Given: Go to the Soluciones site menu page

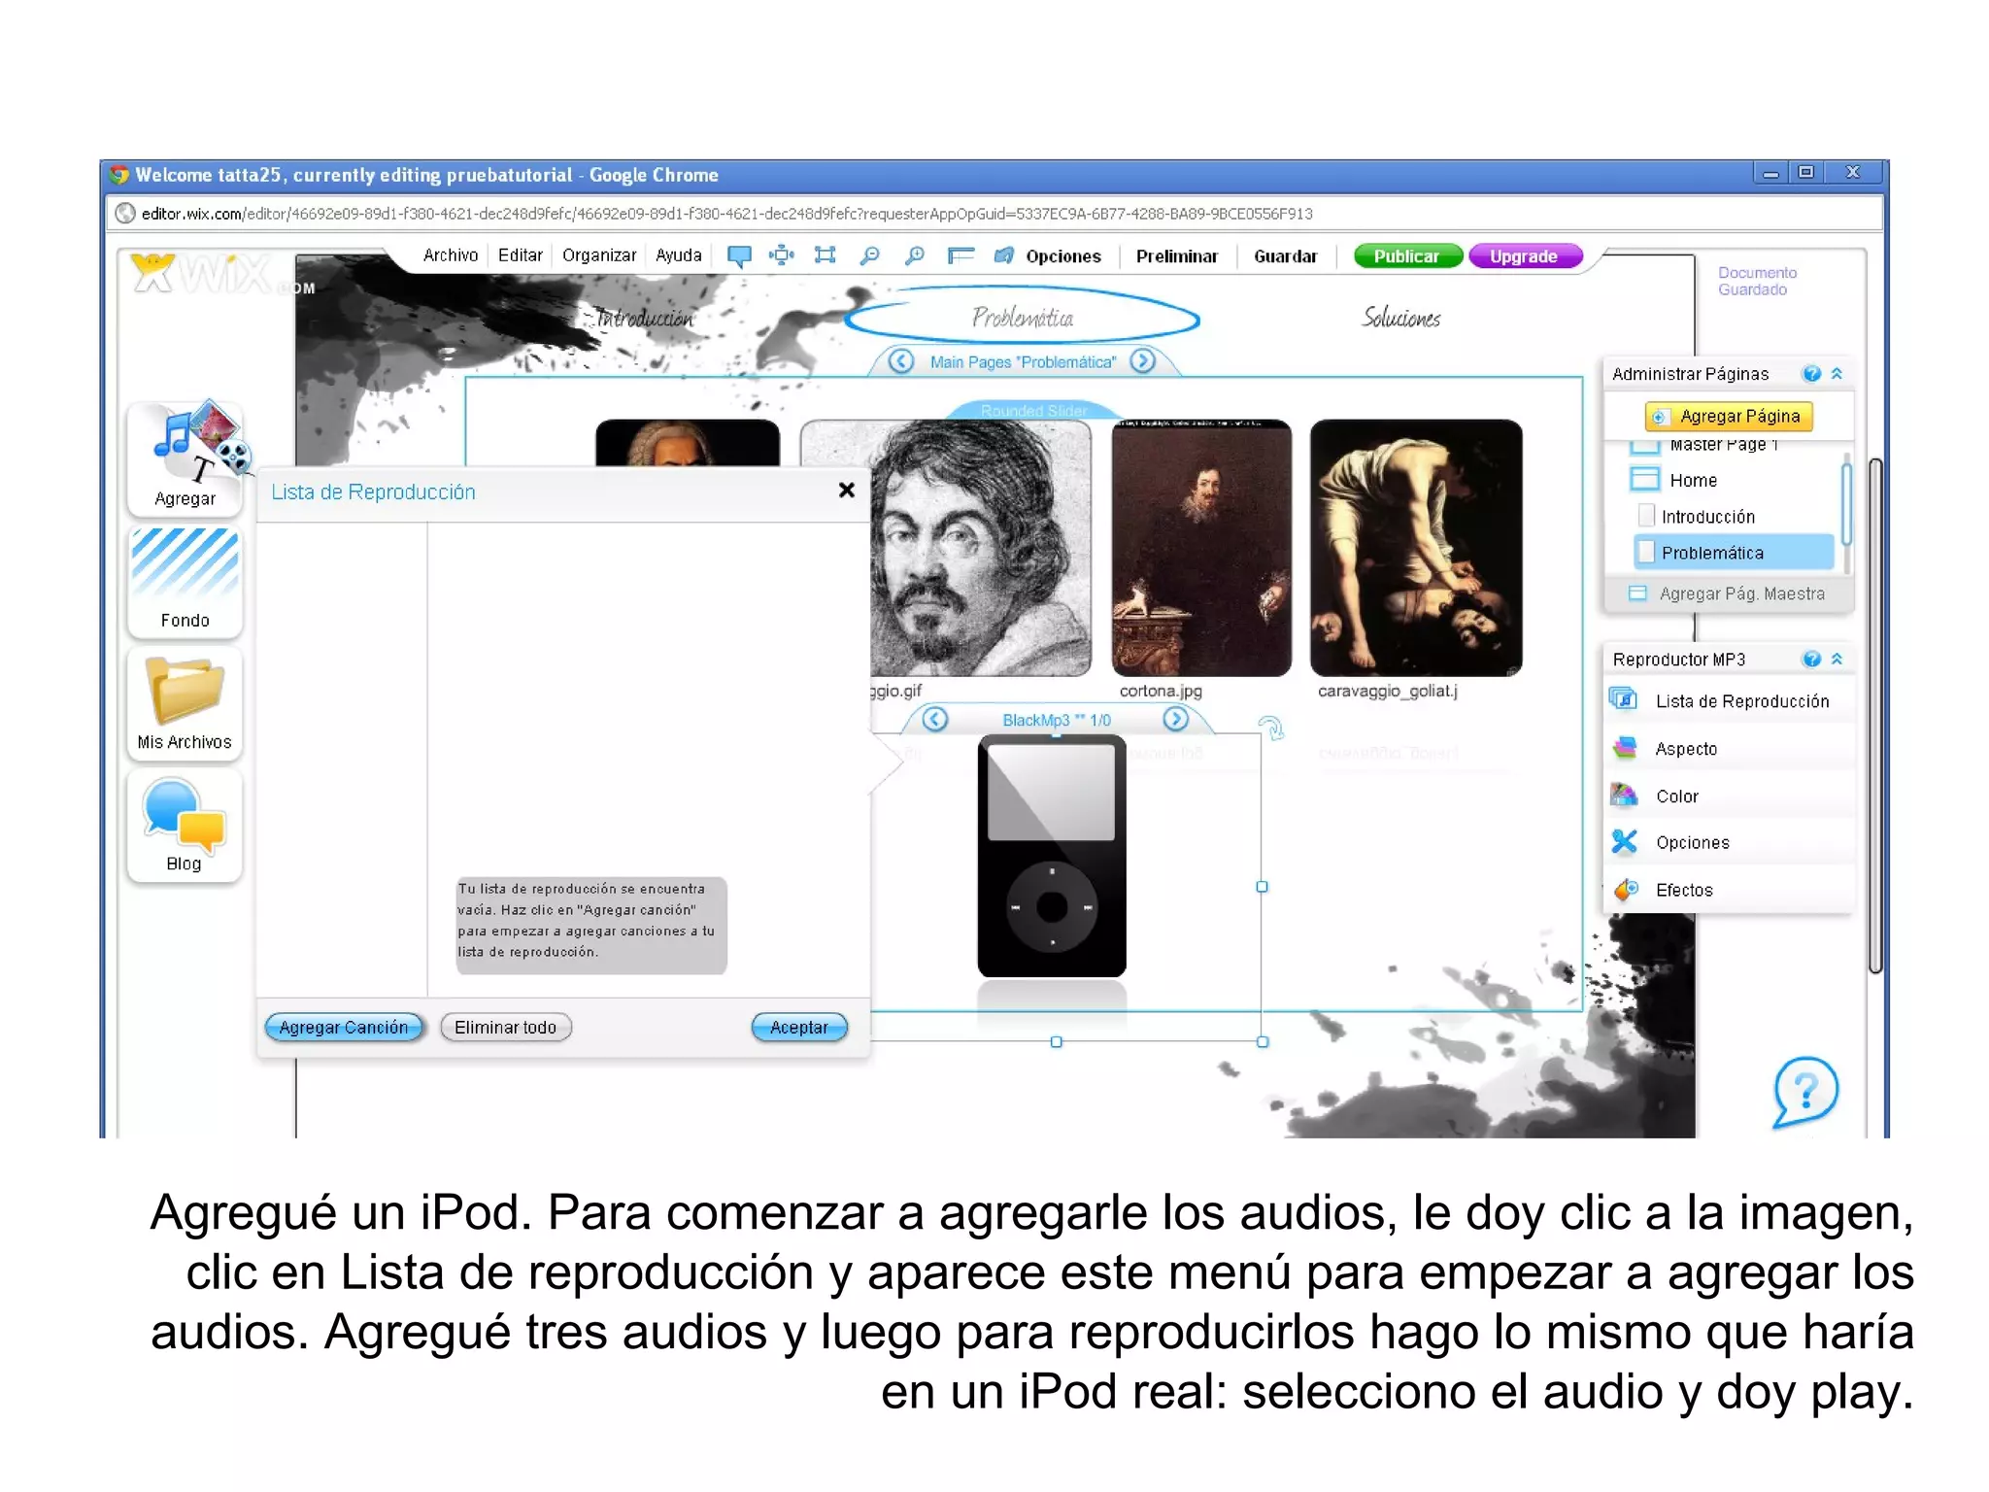Looking at the screenshot, I should (x=1401, y=318).
